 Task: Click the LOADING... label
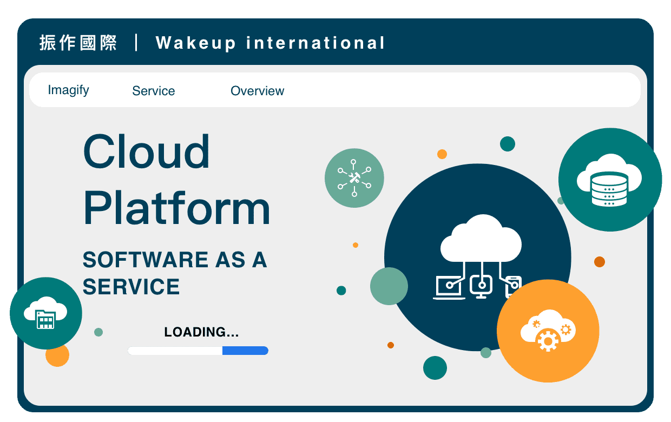point(202,332)
